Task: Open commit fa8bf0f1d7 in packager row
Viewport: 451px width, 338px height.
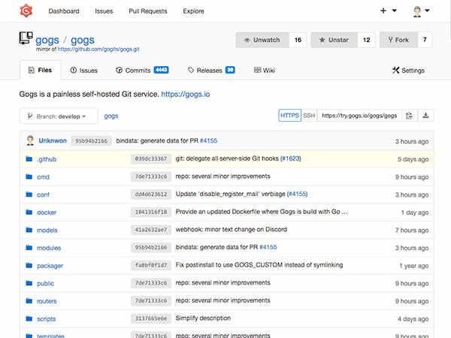Action: [x=151, y=265]
